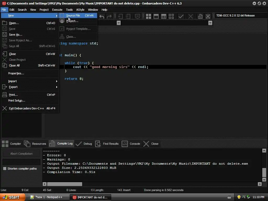
Task: Select Properties... in the File menu
Action: click(x=30, y=73)
